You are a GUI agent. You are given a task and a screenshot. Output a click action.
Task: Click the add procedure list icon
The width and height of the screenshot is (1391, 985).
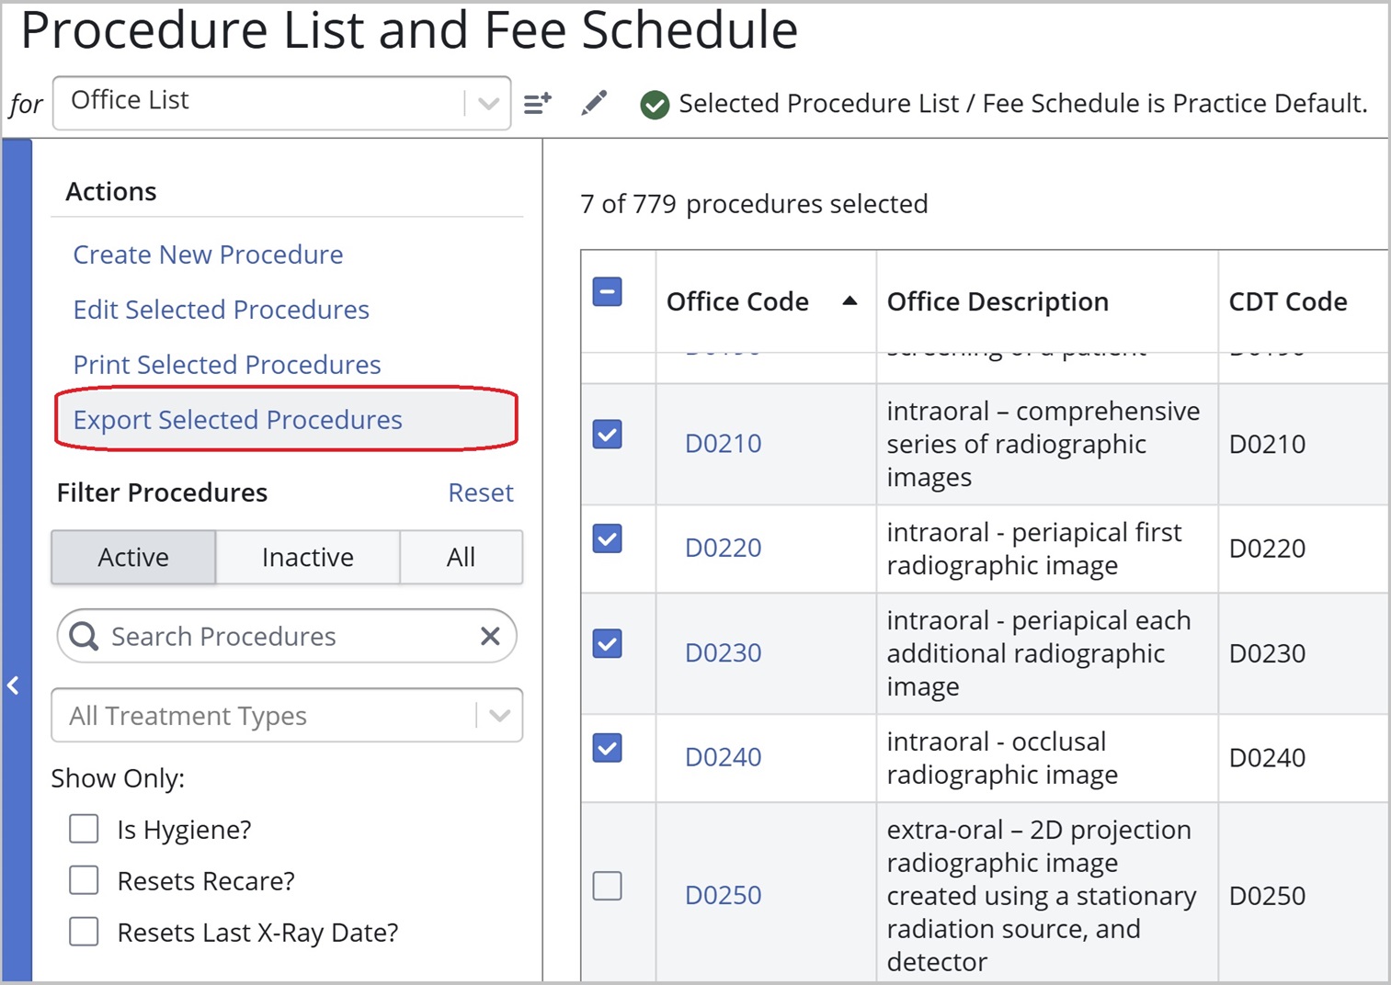(x=537, y=103)
